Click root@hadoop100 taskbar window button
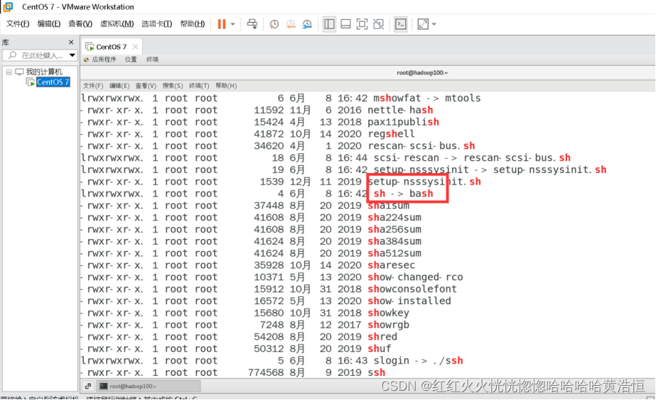The height and width of the screenshot is (400, 656). tap(148, 387)
